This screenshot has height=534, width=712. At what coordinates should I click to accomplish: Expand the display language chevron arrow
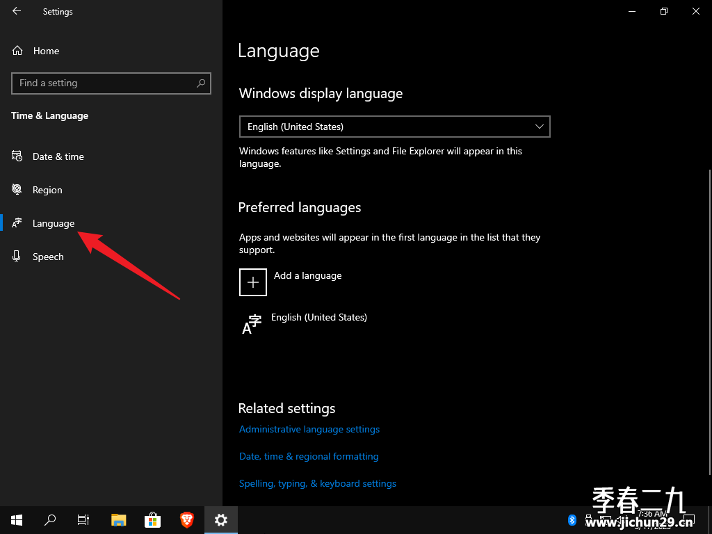click(x=539, y=127)
